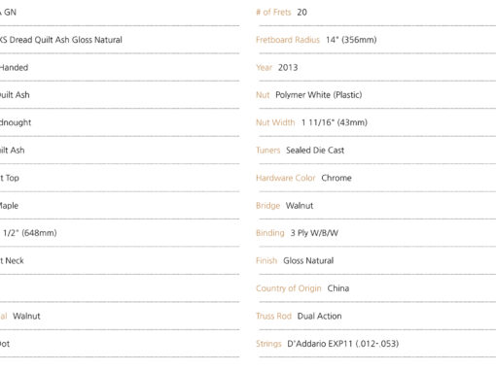Viewport: 496px width, 371px height.
Task: Select the 'Sealed Die Cast' tuners value
Action: coord(315,151)
